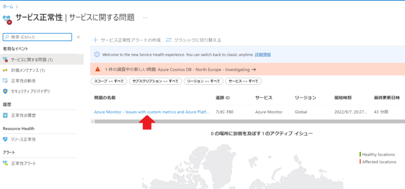Open セキュリティ アドバイザリ shield icon

click(x=6, y=91)
